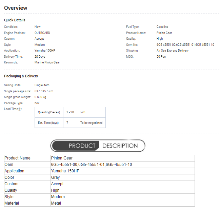Viewport: 220px width, 208px height.
Task: Click the '1 - 20' quantity cell
Action: [70, 112]
